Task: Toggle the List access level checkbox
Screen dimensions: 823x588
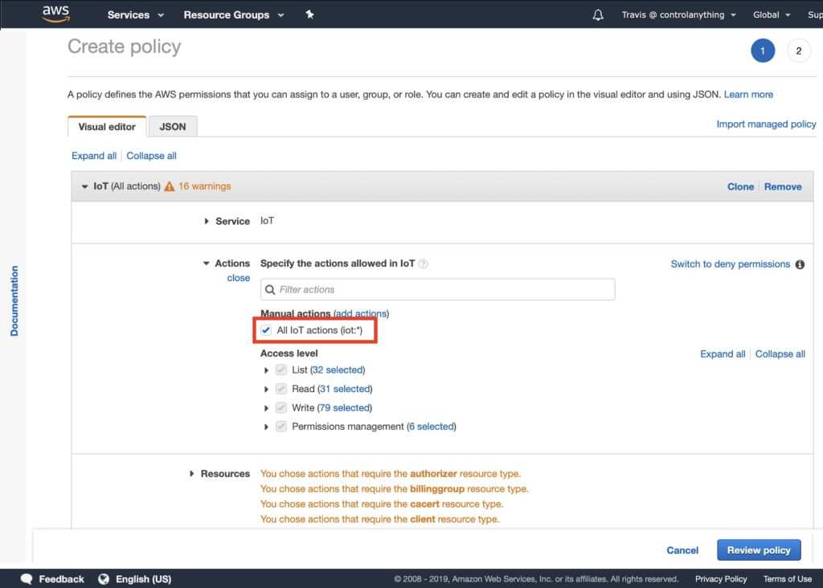Action: (281, 370)
